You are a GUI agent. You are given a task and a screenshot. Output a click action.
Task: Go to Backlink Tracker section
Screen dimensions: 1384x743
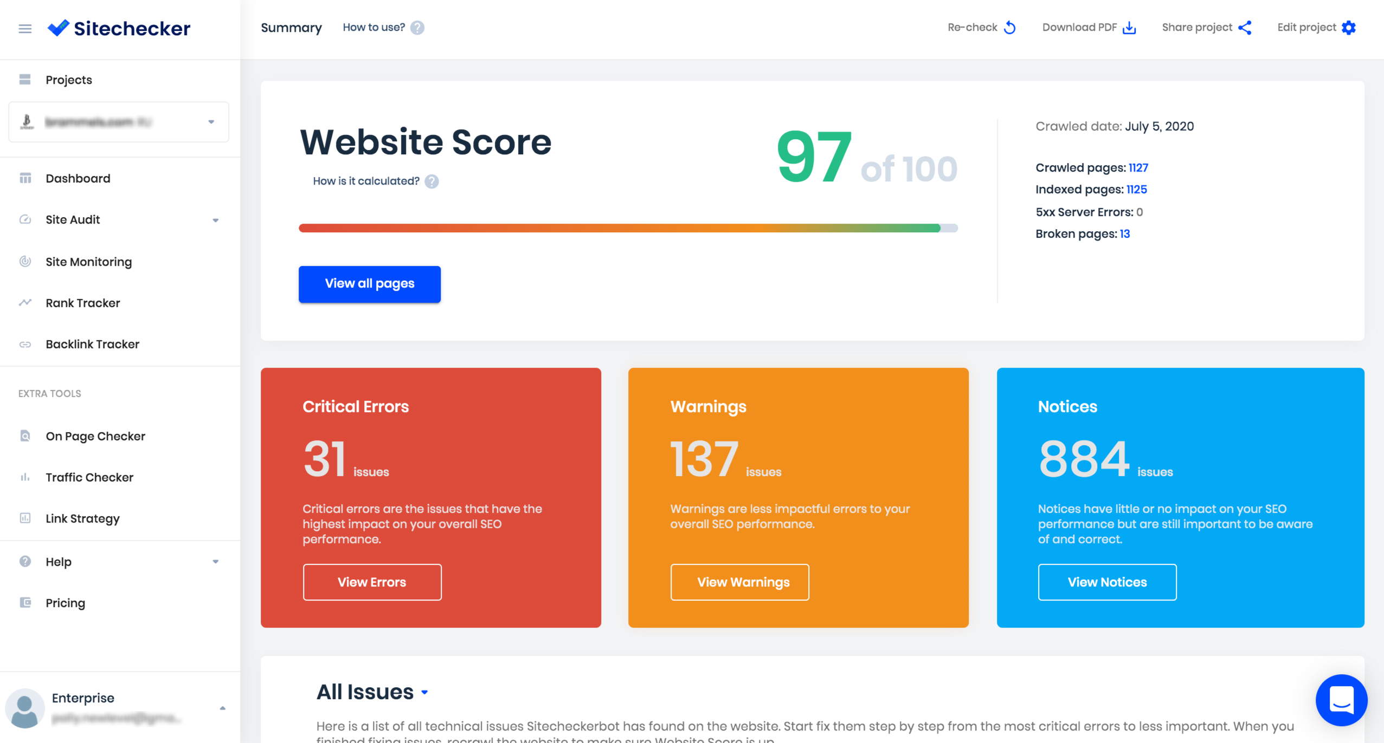click(92, 344)
